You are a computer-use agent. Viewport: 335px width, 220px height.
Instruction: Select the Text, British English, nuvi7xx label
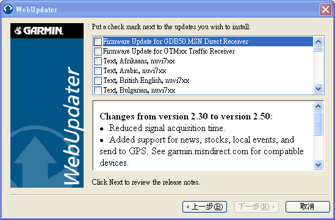tap(146, 80)
